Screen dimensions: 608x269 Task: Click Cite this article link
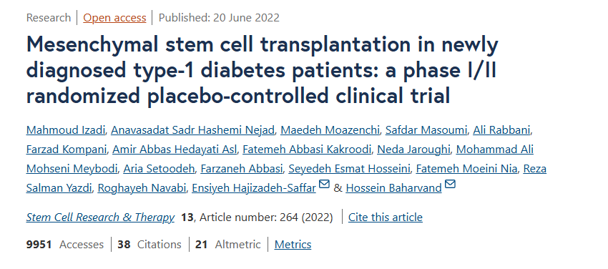point(386,217)
